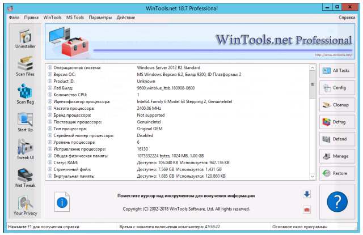Click the Defrag button
This screenshot has height=235, width=363.
point(336,122)
